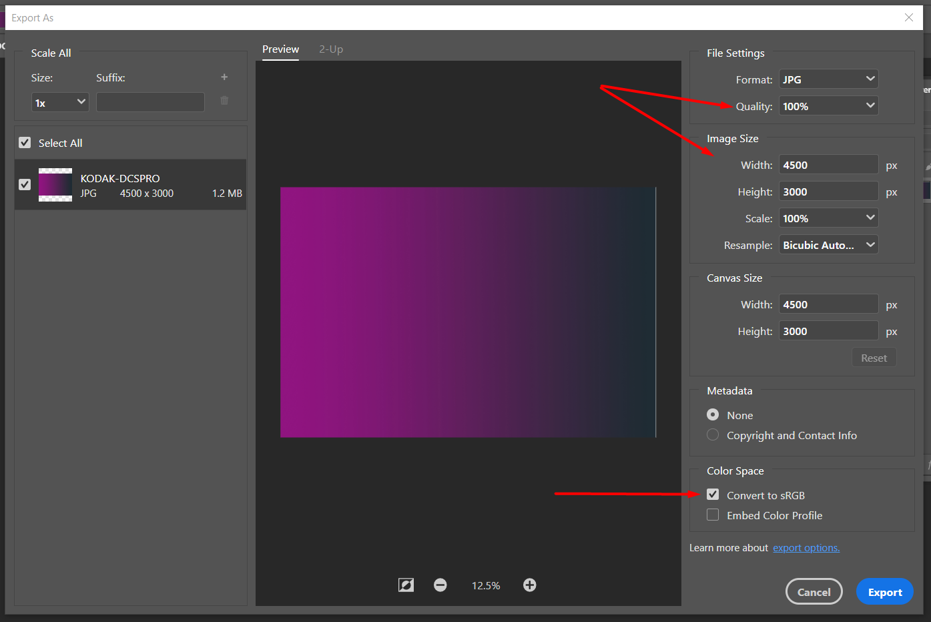
Task: Open the export options help link
Action: click(x=806, y=547)
